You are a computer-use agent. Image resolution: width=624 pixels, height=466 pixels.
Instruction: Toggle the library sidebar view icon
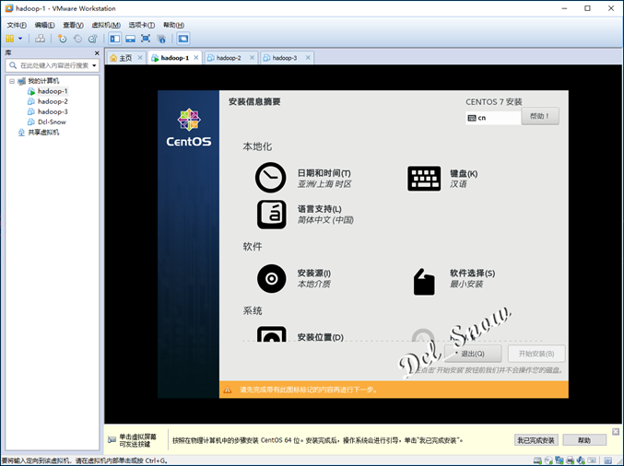click(115, 39)
